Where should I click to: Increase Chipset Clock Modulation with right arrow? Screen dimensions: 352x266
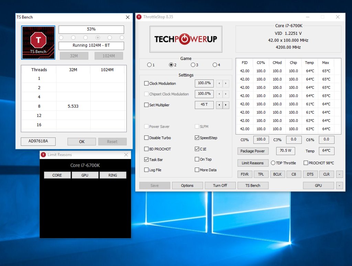(x=225, y=94)
